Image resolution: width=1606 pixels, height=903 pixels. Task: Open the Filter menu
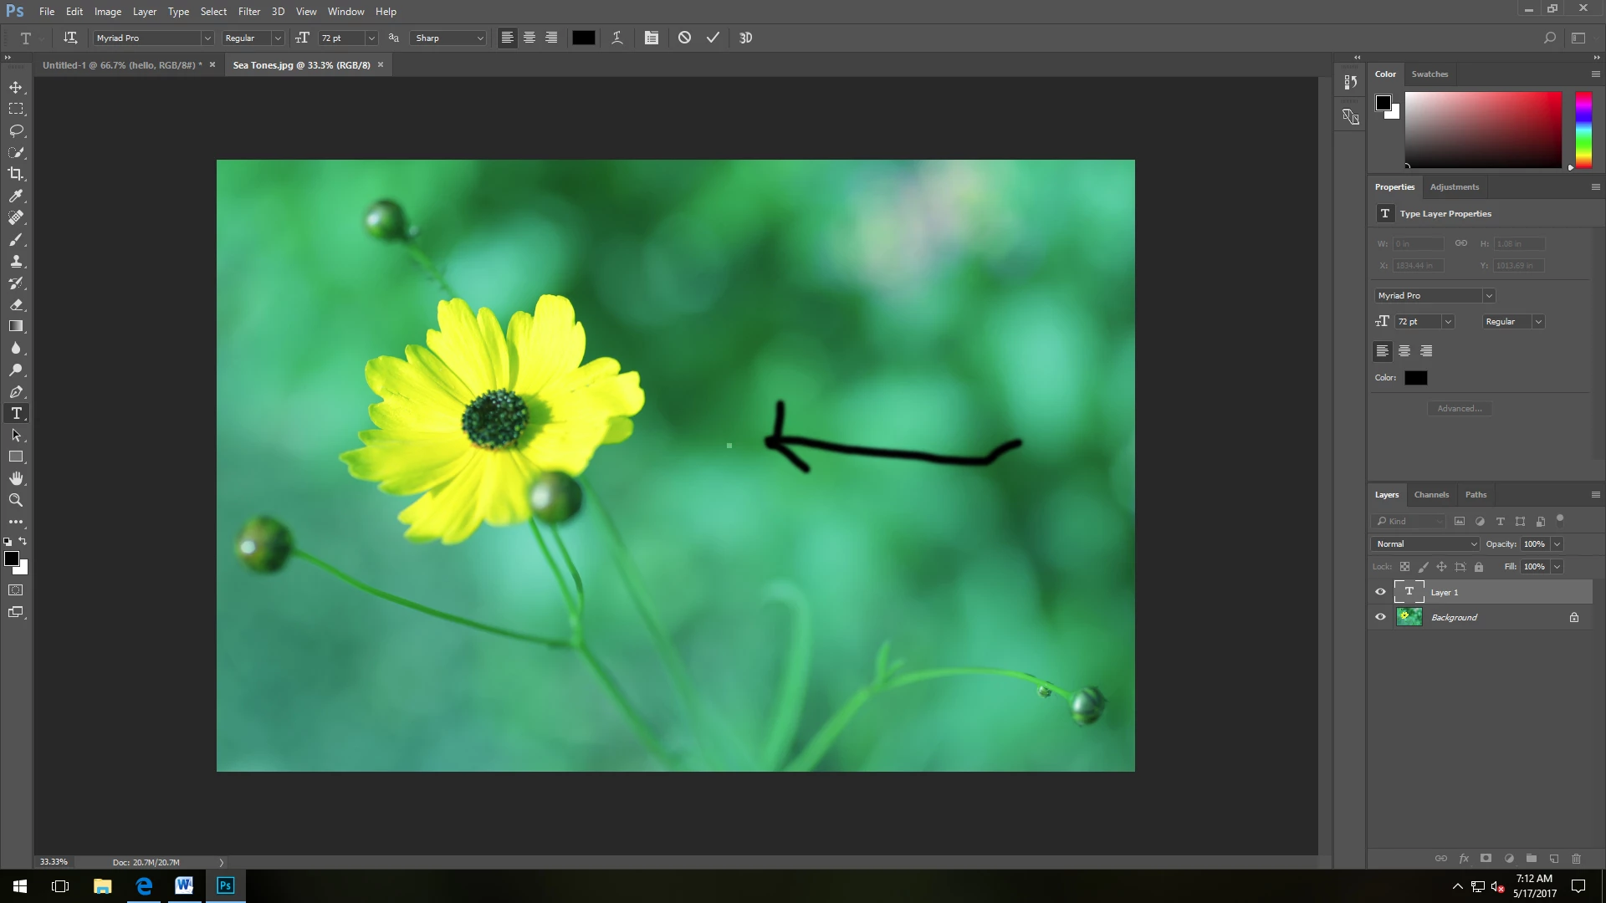click(248, 12)
